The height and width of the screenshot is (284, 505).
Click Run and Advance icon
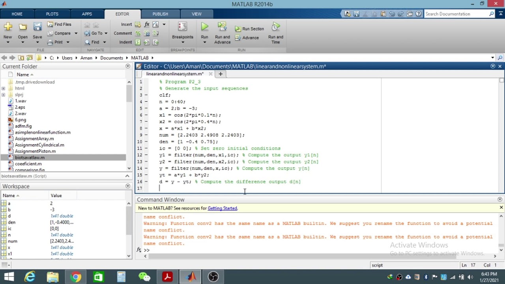click(x=223, y=27)
